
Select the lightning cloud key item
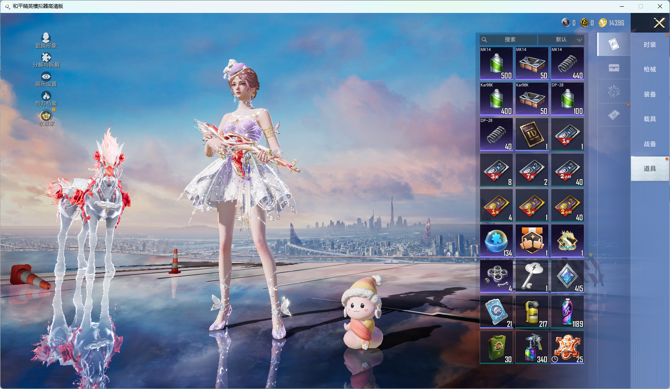pyautogui.click(x=532, y=276)
